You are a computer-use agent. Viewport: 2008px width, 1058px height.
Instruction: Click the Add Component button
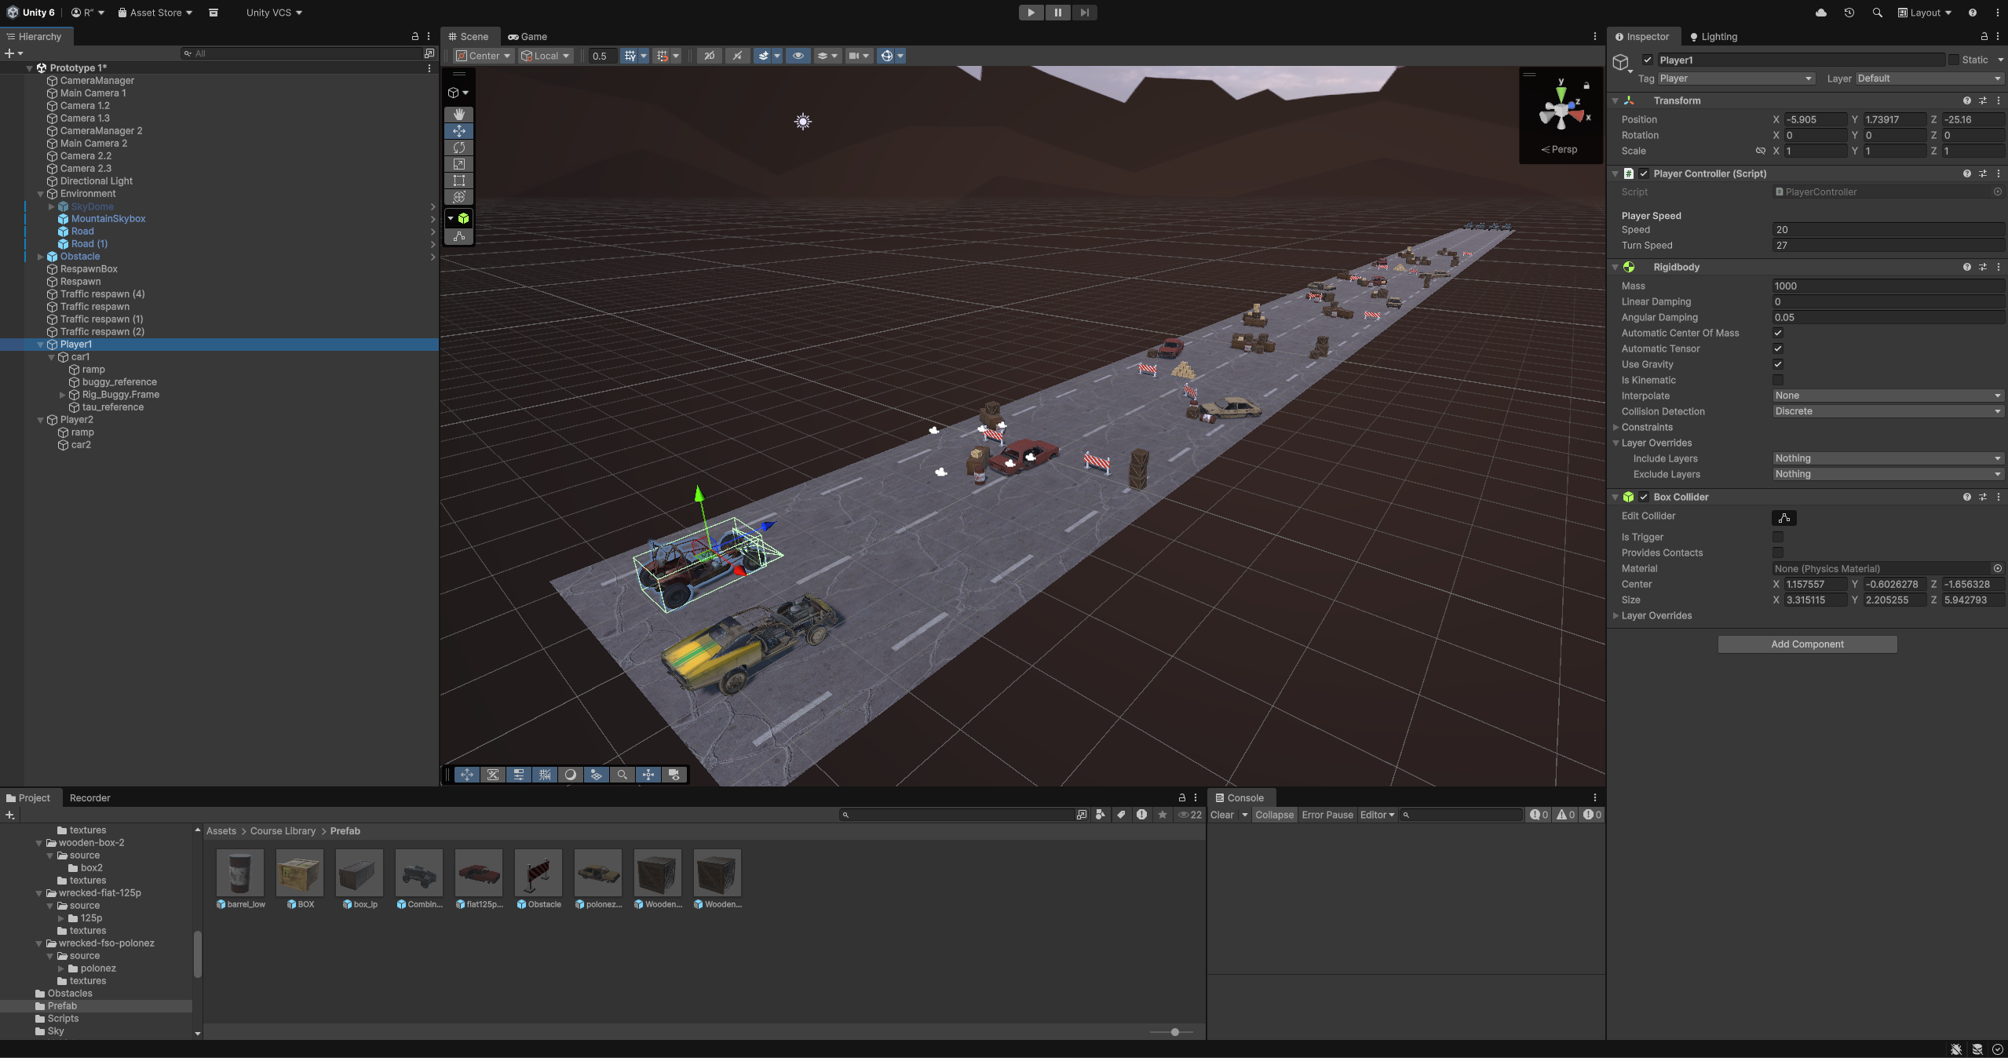tap(1807, 644)
